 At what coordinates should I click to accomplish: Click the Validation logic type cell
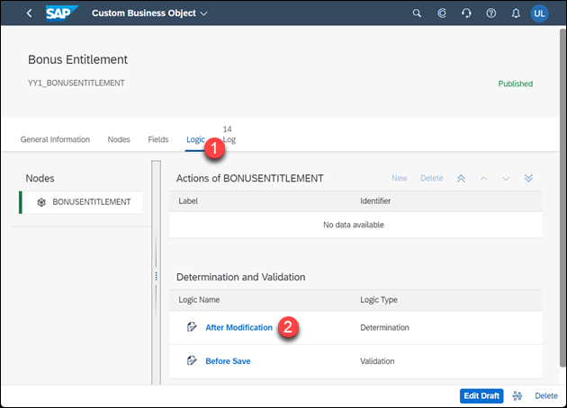pyautogui.click(x=377, y=361)
